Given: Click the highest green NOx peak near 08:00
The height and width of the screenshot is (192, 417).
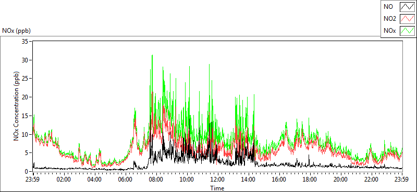Looking at the screenshot, I should (x=152, y=55).
